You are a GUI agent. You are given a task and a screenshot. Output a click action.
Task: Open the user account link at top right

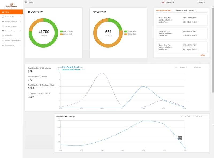(x=201, y=2)
